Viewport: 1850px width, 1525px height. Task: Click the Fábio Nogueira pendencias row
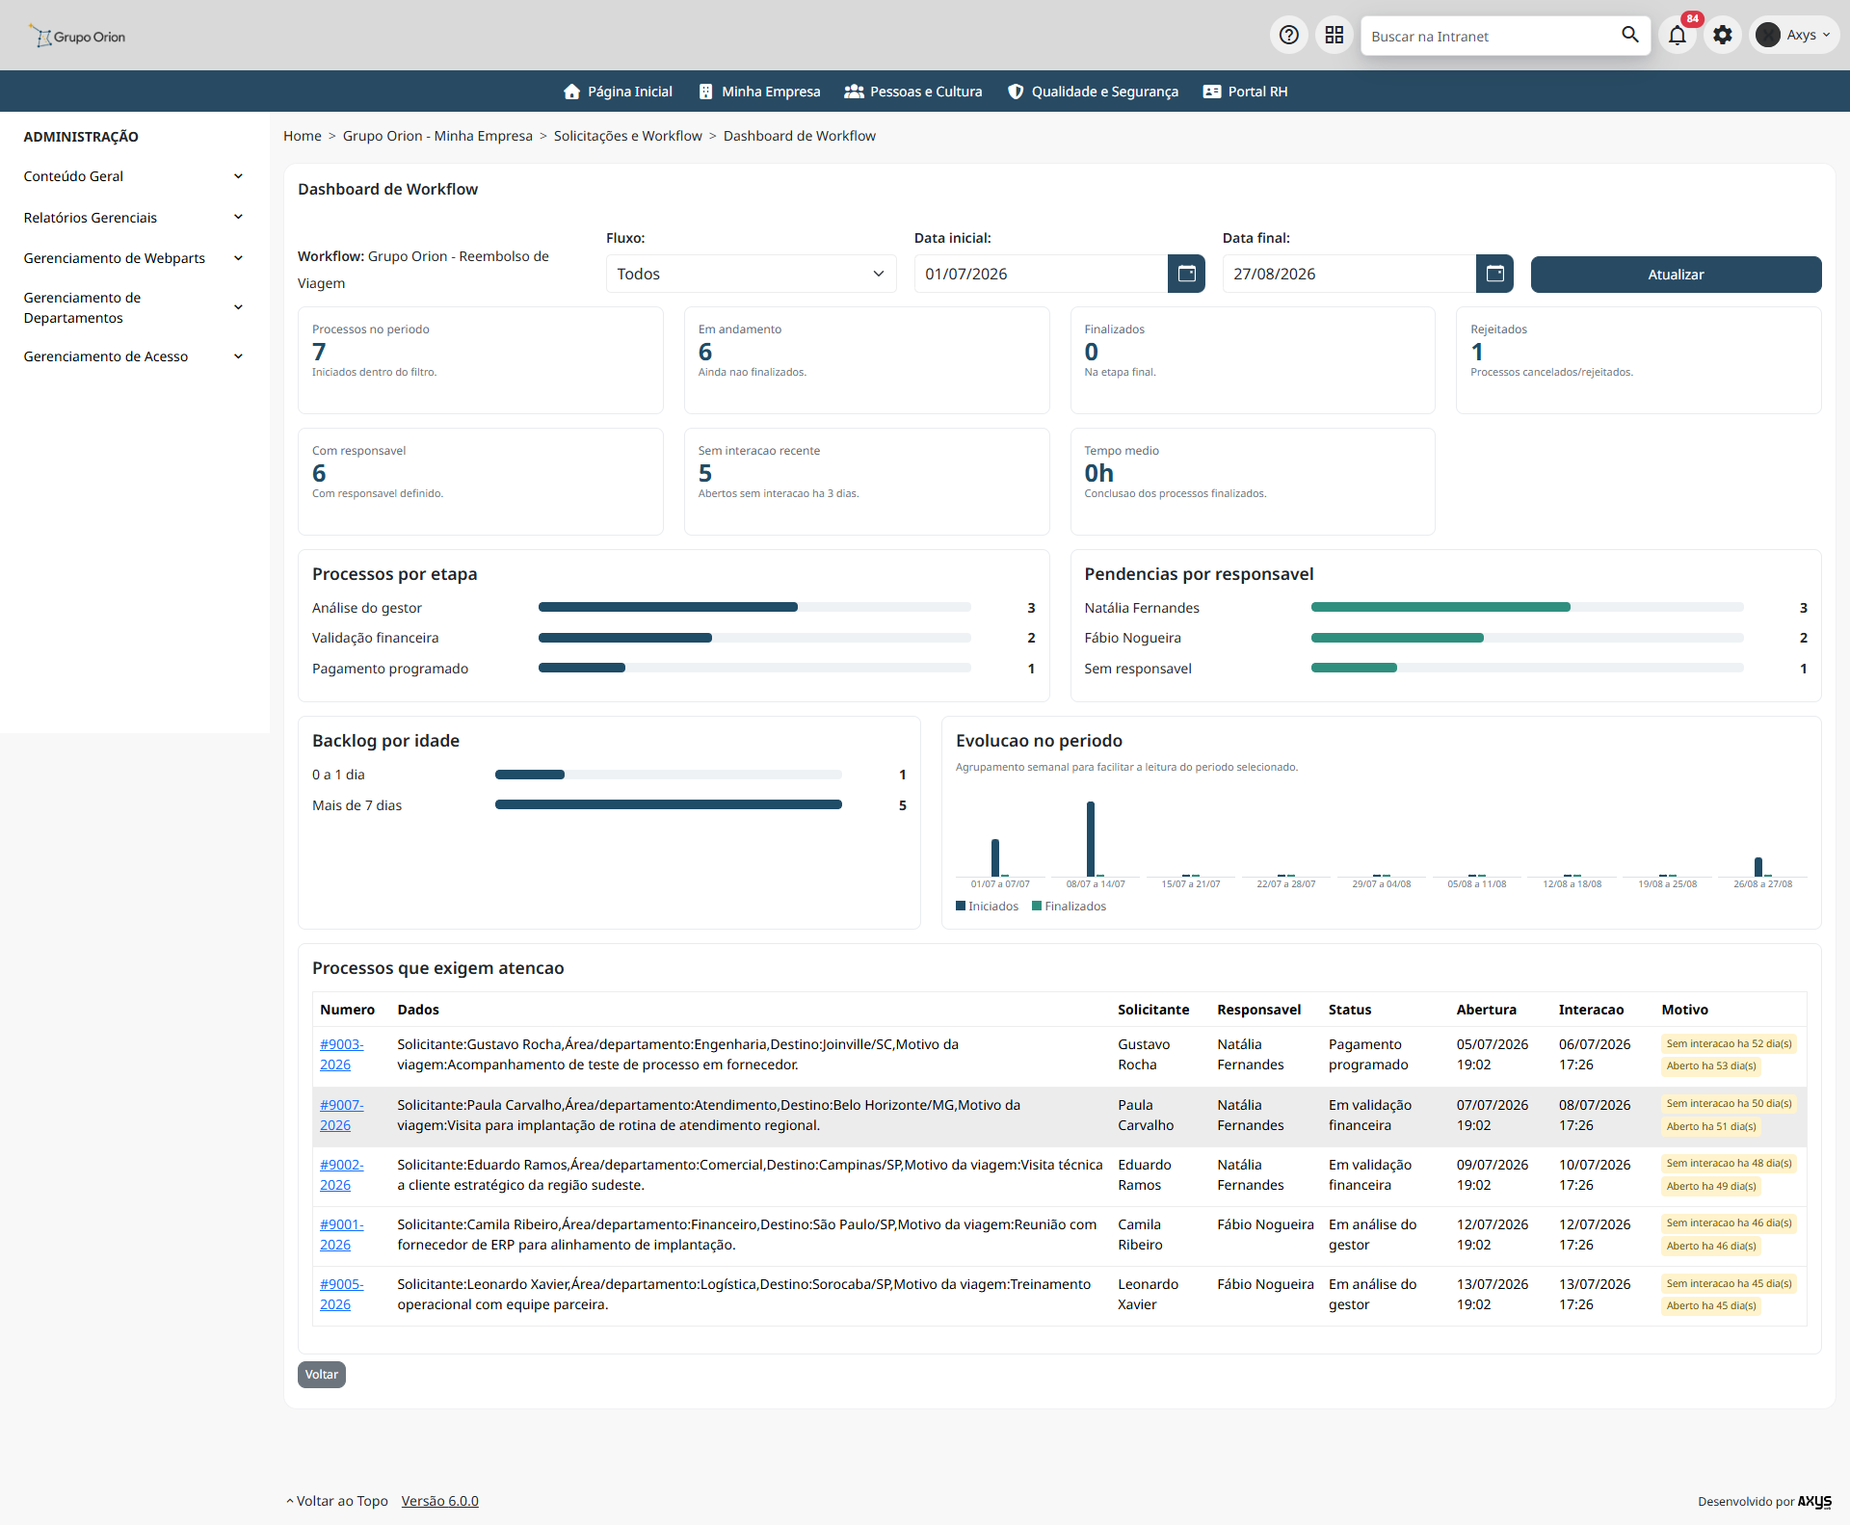(x=1445, y=638)
